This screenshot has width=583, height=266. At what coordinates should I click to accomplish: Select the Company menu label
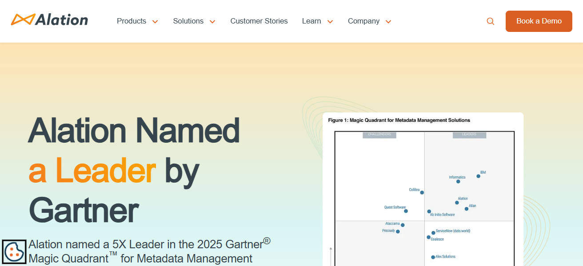tap(363, 21)
